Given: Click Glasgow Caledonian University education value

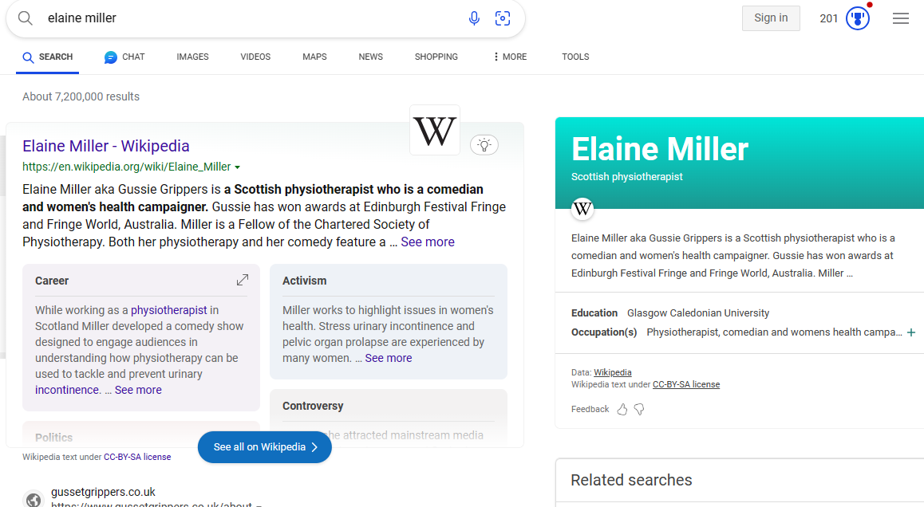Looking at the screenshot, I should [x=697, y=313].
